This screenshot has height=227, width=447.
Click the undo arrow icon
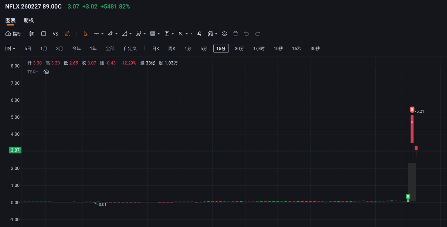tap(247, 34)
